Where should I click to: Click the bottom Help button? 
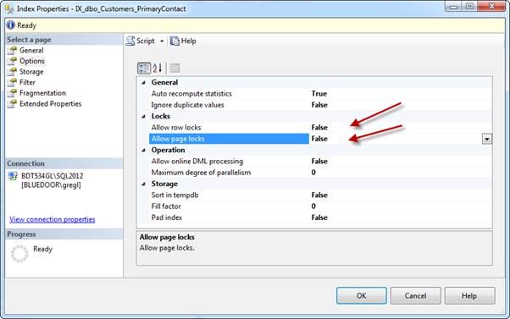(x=469, y=295)
